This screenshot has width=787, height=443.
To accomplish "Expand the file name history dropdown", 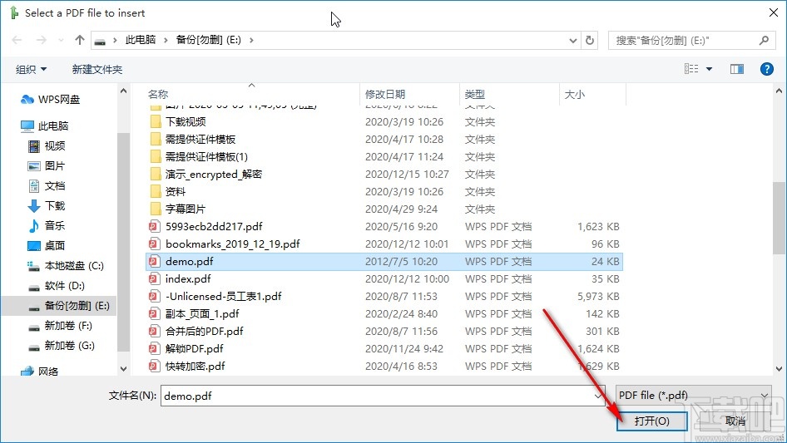I will 599,396.
